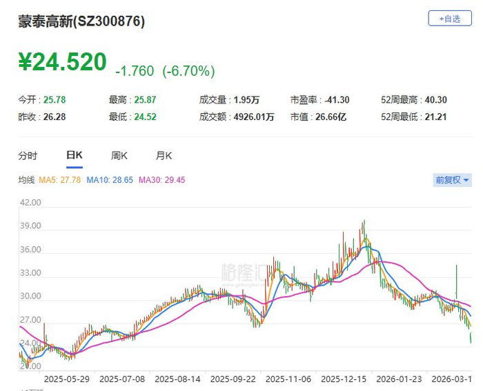The height and width of the screenshot is (391, 483).
Task: Click the MA30: 29.45 indicator label
Action: coord(161,180)
